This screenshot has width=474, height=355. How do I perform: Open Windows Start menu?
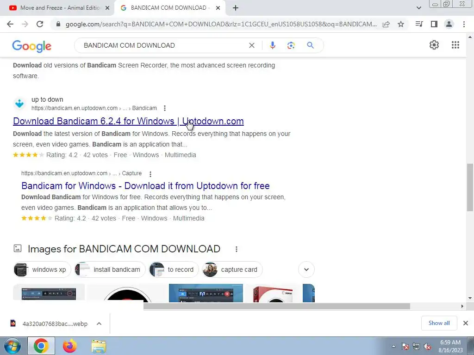pyautogui.click(x=12, y=346)
